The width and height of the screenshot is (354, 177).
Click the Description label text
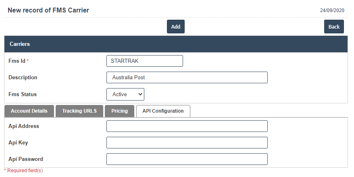(x=23, y=77)
